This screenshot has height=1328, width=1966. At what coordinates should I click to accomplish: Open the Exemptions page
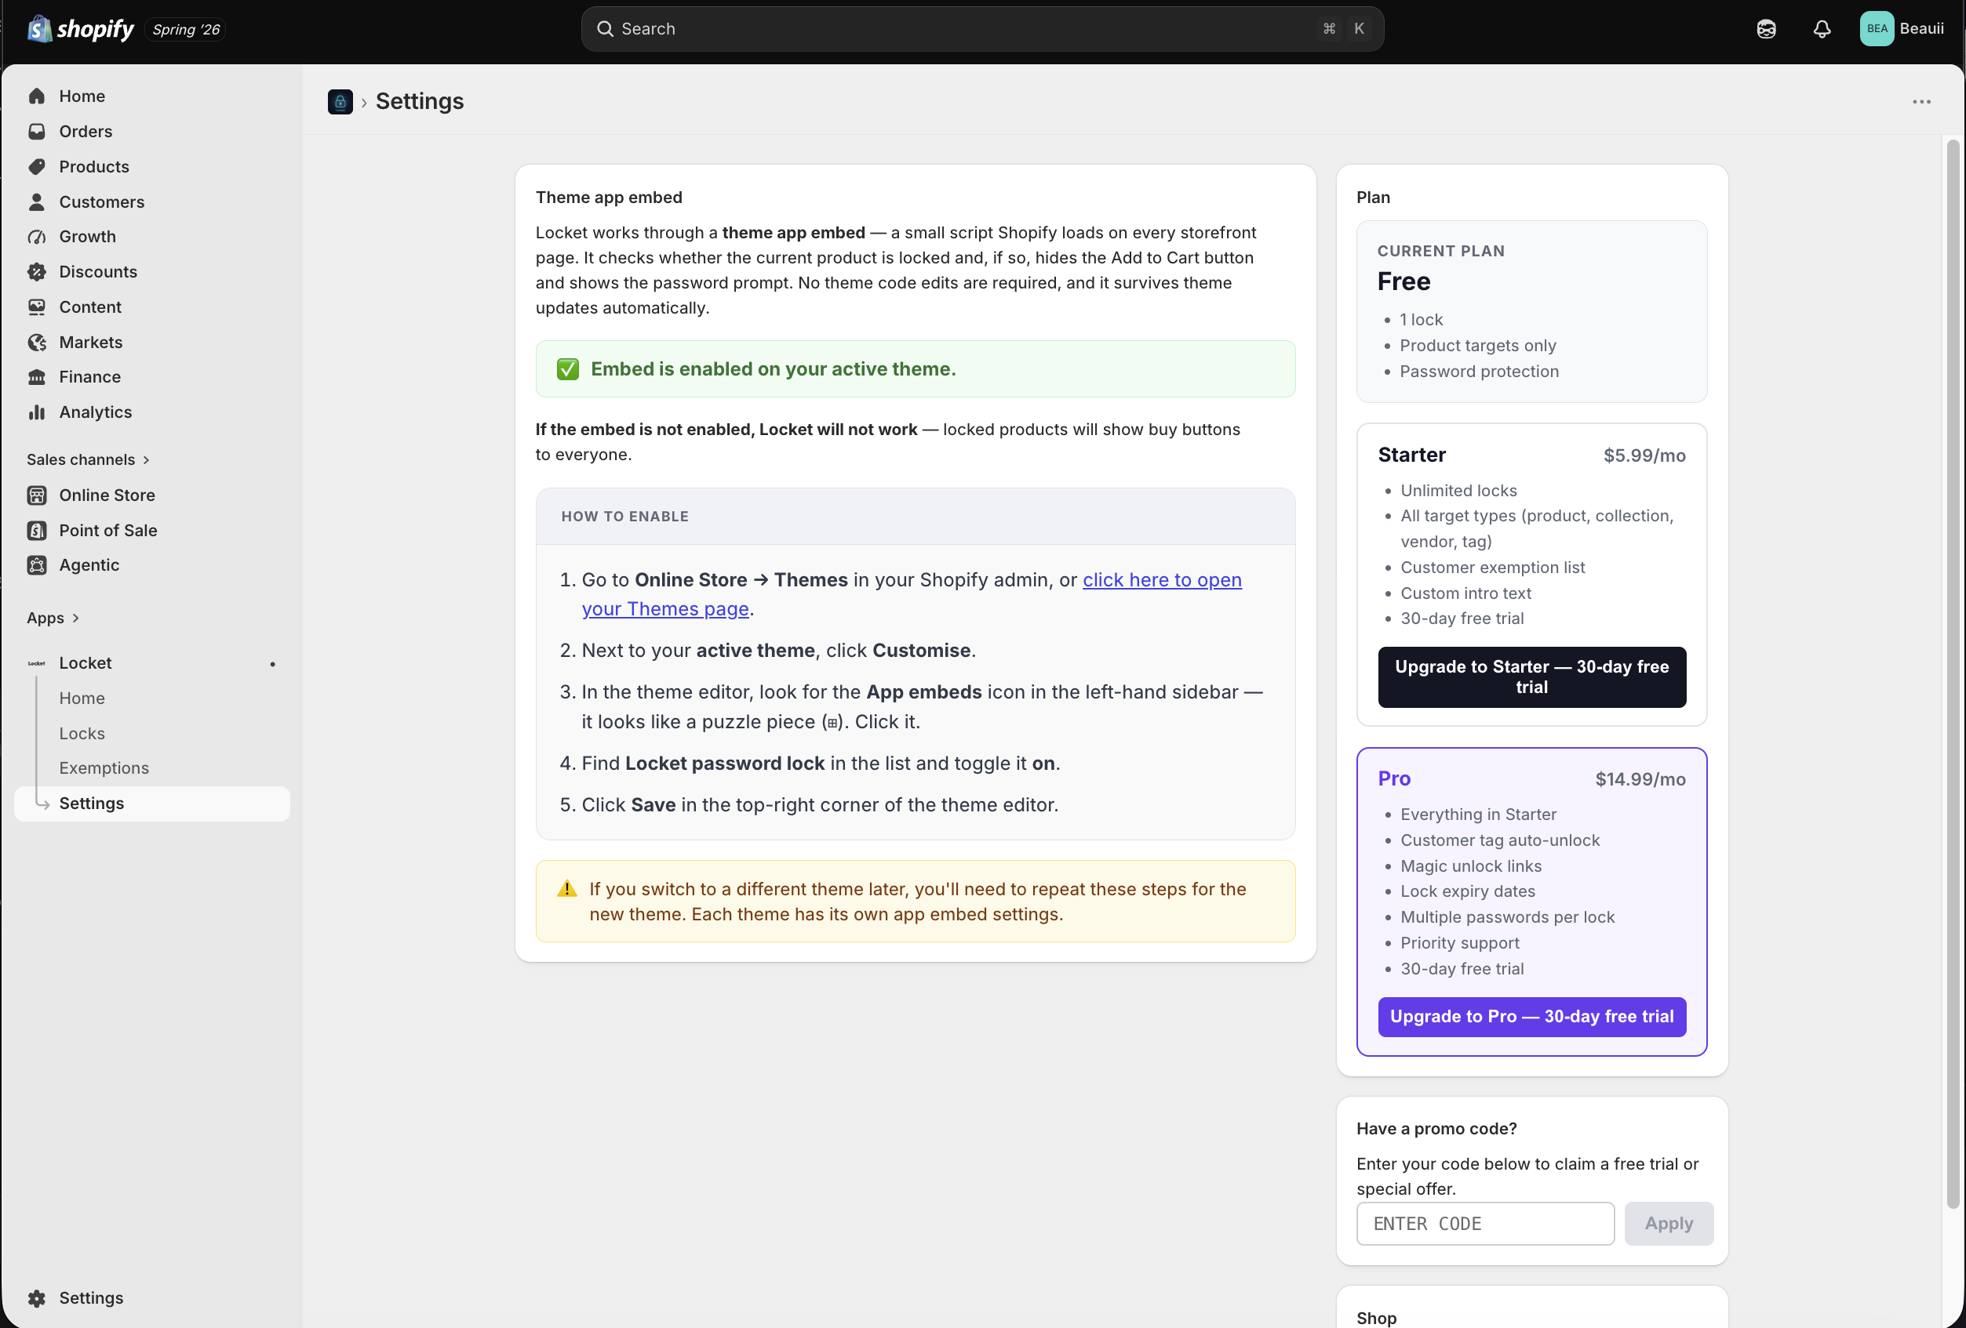coord(104,768)
